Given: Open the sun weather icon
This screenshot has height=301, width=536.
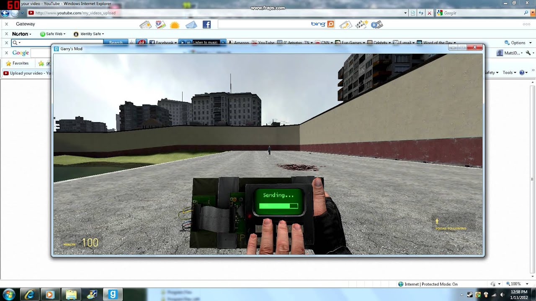Looking at the screenshot, I should pyautogui.click(x=175, y=25).
